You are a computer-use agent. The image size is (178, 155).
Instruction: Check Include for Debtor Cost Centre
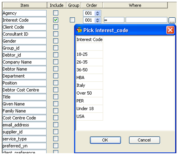[56, 90]
